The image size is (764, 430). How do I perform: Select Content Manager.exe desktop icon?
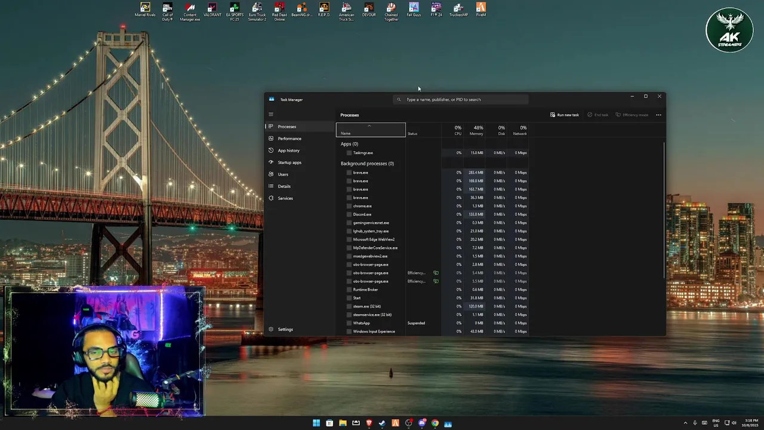pos(190,11)
